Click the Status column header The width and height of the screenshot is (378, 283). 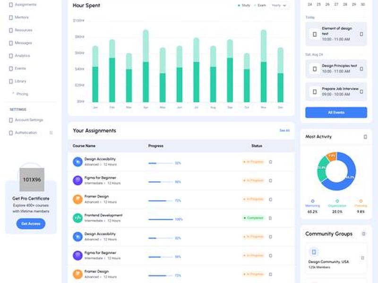pyautogui.click(x=257, y=146)
